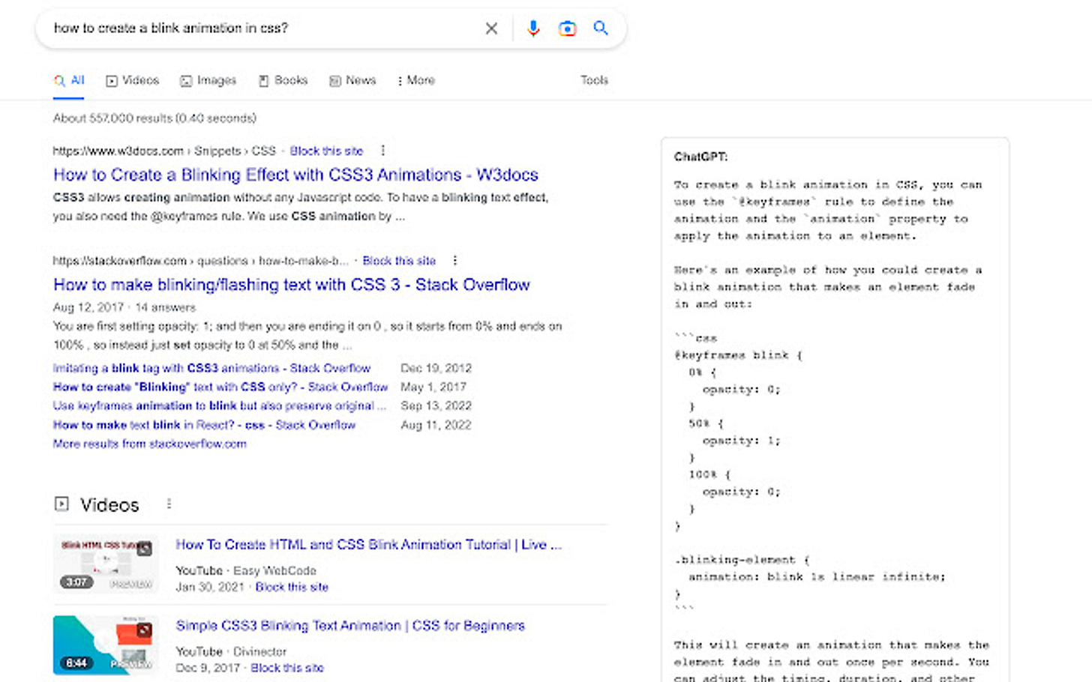Switch to Books search tab
This screenshot has width=1092, height=682.
[x=283, y=80]
